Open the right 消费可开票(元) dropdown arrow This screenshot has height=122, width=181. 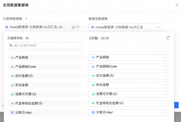[165, 94]
